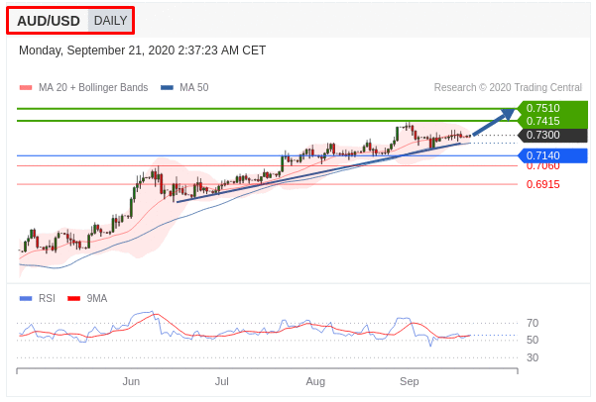
Task: Click the MA 50 legend color swatch
Action: (167, 88)
